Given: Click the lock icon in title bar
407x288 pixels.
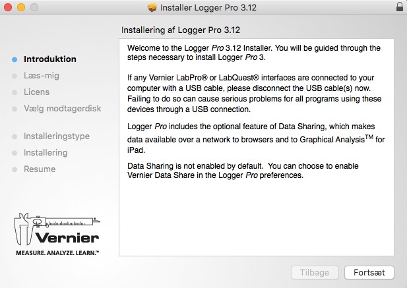Looking at the screenshot, I should pos(400,7).
